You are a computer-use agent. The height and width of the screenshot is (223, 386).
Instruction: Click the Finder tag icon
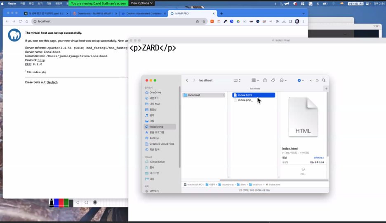273,80
